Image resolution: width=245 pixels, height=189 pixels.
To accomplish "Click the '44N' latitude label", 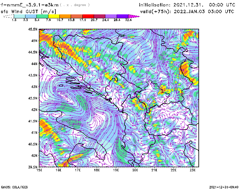I will pos(34,64).
